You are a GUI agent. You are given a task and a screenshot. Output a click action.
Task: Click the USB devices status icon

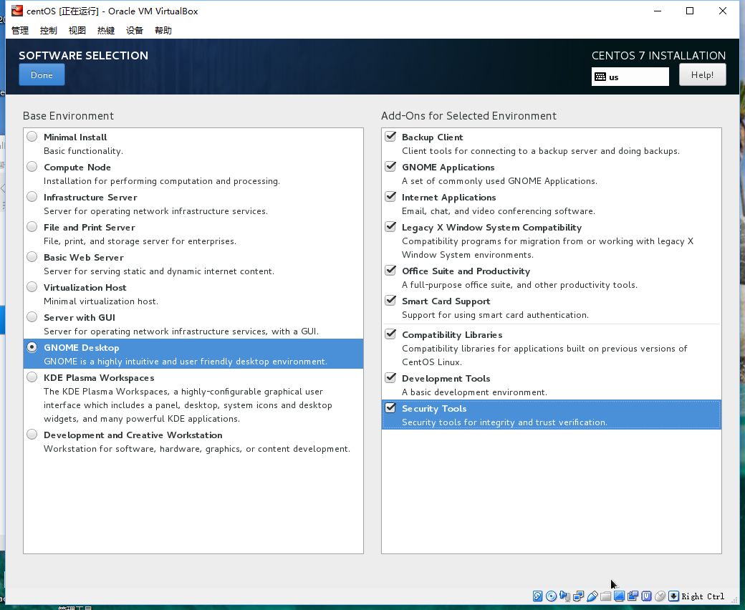pyautogui.click(x=592, y=596)
